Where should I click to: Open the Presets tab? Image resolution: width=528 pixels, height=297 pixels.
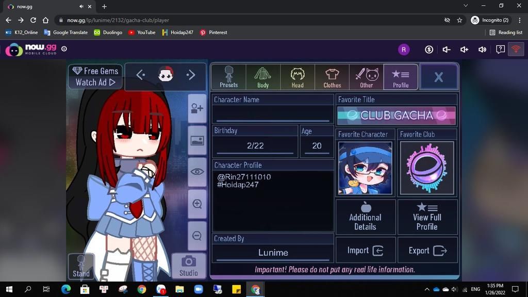[228, 77]
